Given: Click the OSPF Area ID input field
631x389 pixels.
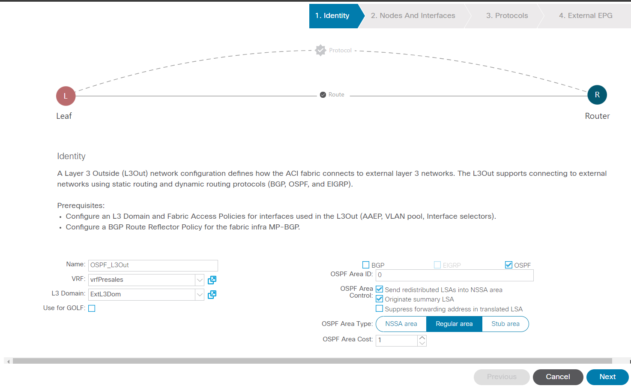Looking at the screenshot, I should 455,275.
